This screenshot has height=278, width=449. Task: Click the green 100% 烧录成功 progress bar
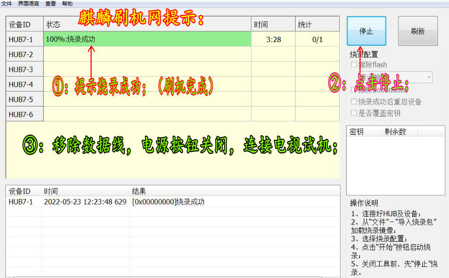point(147,39)
